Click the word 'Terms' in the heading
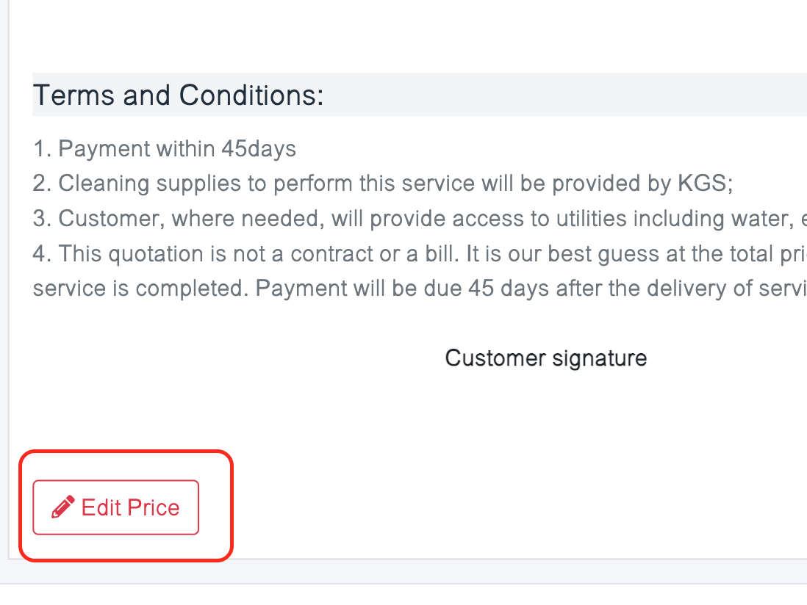This screenshot has height=605, width=807. tap(73, 95)
